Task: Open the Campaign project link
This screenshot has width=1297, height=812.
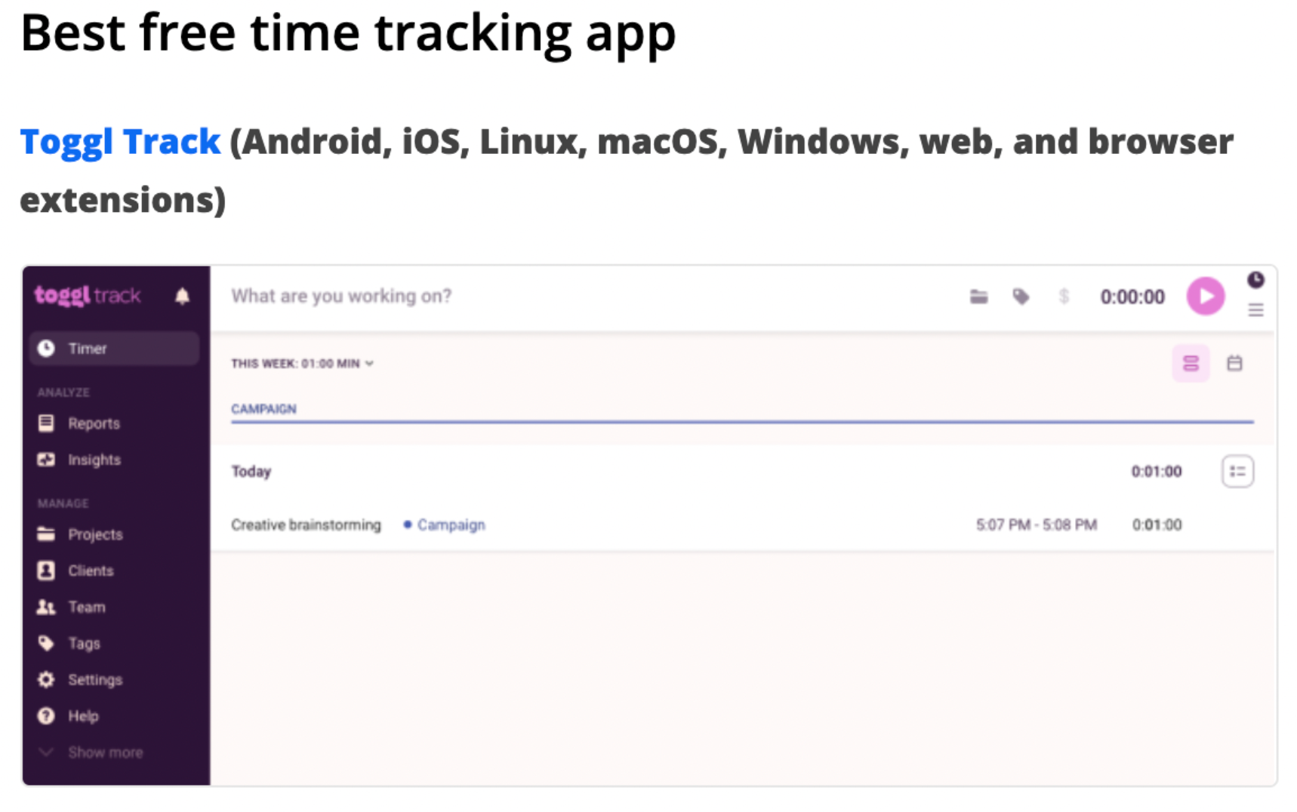Action: click(451, 524)
